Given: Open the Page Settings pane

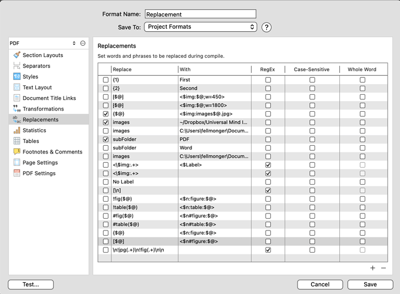Looking at the screenshot, I should (x=49, y=162).
